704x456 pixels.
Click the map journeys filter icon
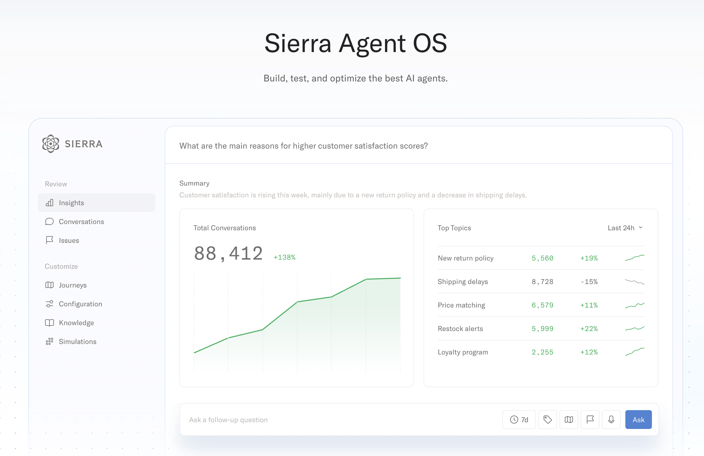click(569, 419)
